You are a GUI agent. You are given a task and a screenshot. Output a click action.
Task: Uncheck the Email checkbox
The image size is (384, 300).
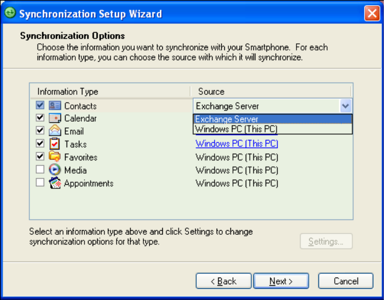click(40, 130)
